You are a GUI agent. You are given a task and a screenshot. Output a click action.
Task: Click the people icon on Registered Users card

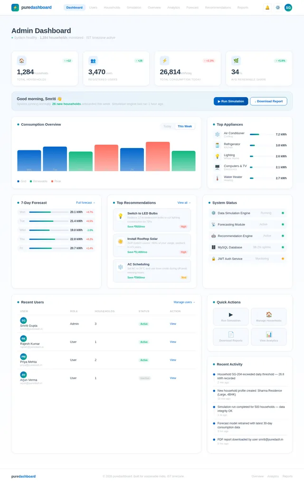click(x=93, y=61)
